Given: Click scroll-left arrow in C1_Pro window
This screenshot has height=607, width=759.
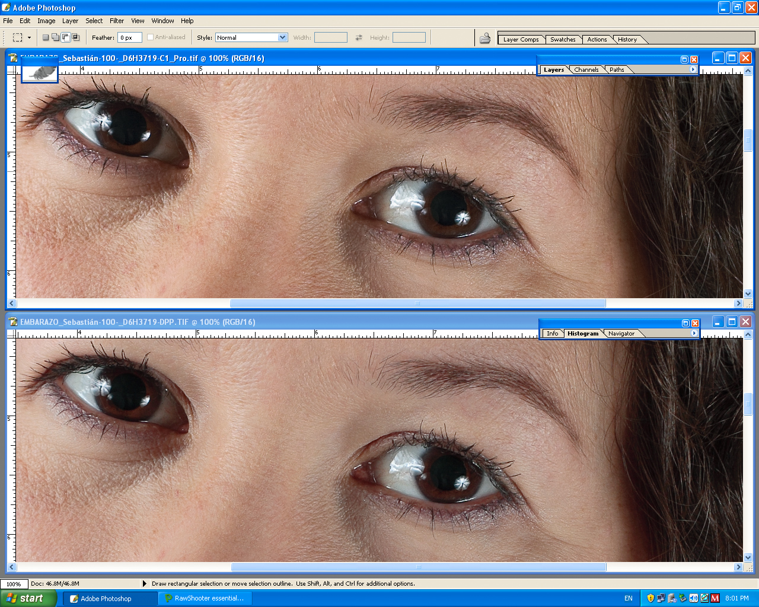Looking at the screenshot, I should pyautogui.click(x=12, y=303).
